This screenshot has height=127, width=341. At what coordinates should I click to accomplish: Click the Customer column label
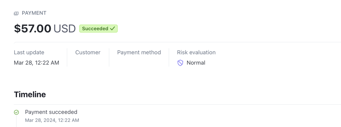point(88,52)
